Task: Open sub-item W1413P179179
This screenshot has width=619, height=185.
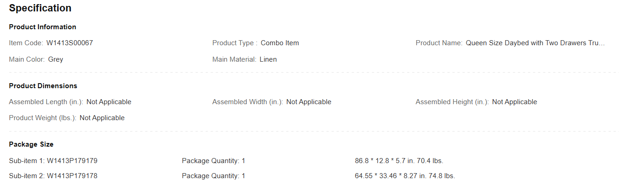Action: click(72, 161)
